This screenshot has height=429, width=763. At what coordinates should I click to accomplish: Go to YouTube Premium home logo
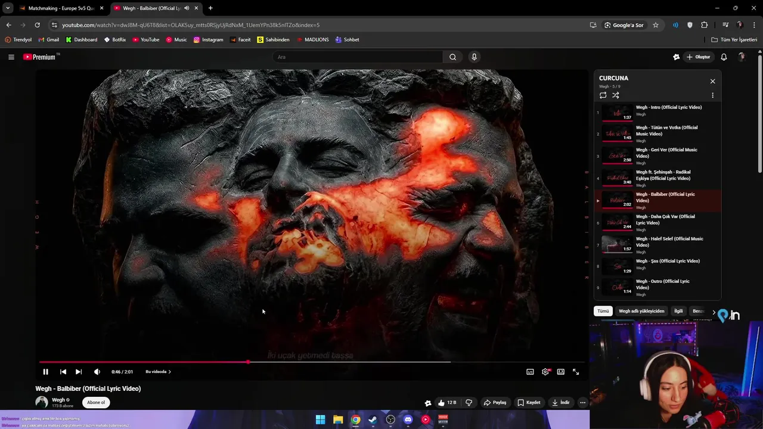click(x=39, y=57)
